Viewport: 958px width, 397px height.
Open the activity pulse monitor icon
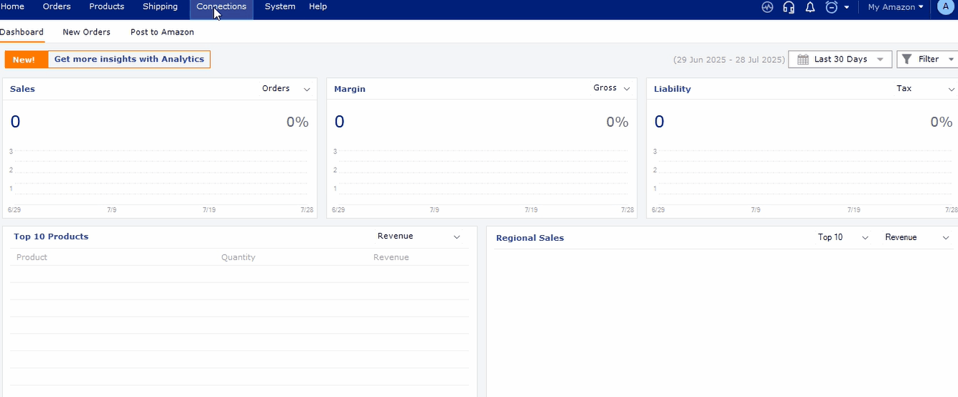(x=768, y=7)
